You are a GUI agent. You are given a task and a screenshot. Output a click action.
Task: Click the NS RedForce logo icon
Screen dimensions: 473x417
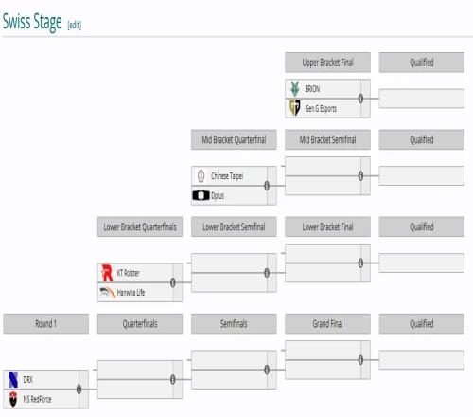[13, 399]
